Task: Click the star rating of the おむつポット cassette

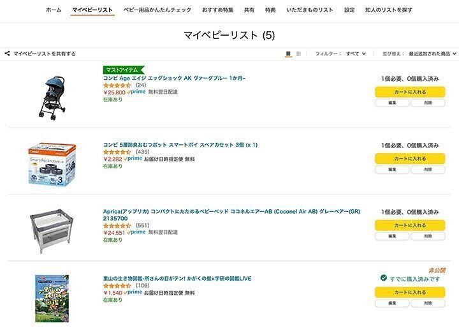Action: (x=117, y=152)
